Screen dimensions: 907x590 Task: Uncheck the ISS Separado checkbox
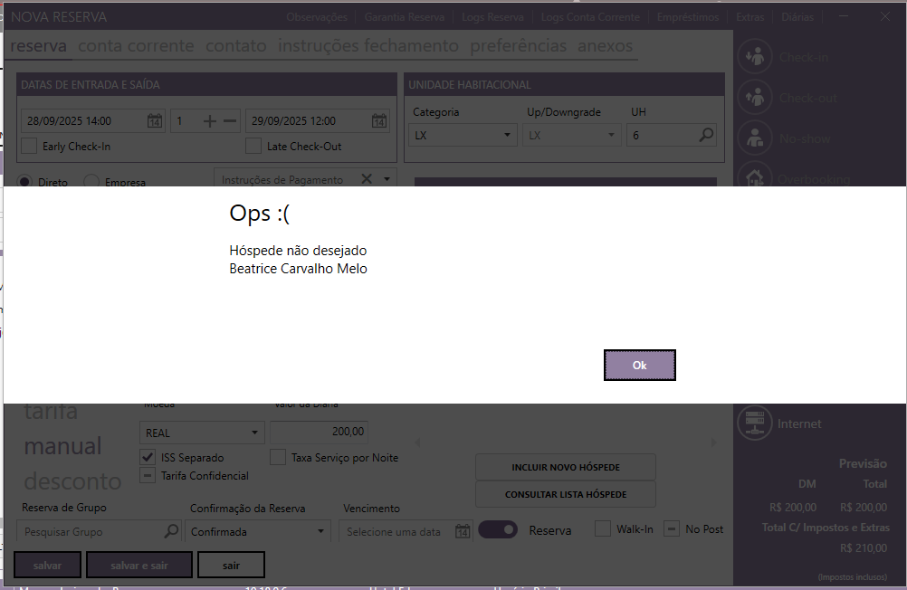click(148, 458)
